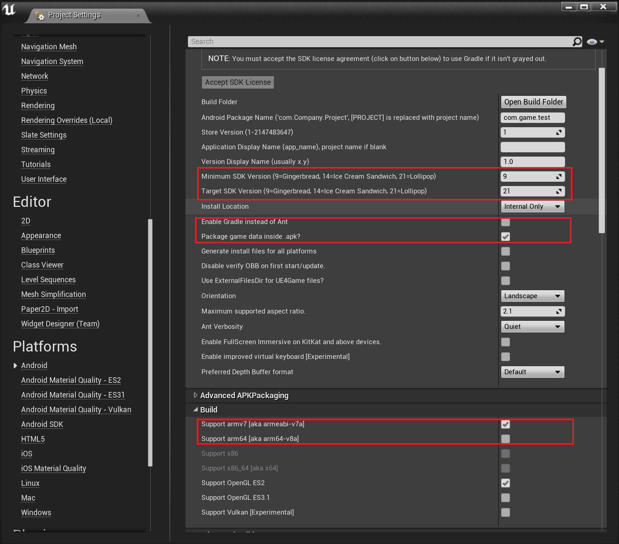619x544 pixels.
Task: Enable Support arm64 checkbox
Action: (505, 439)
